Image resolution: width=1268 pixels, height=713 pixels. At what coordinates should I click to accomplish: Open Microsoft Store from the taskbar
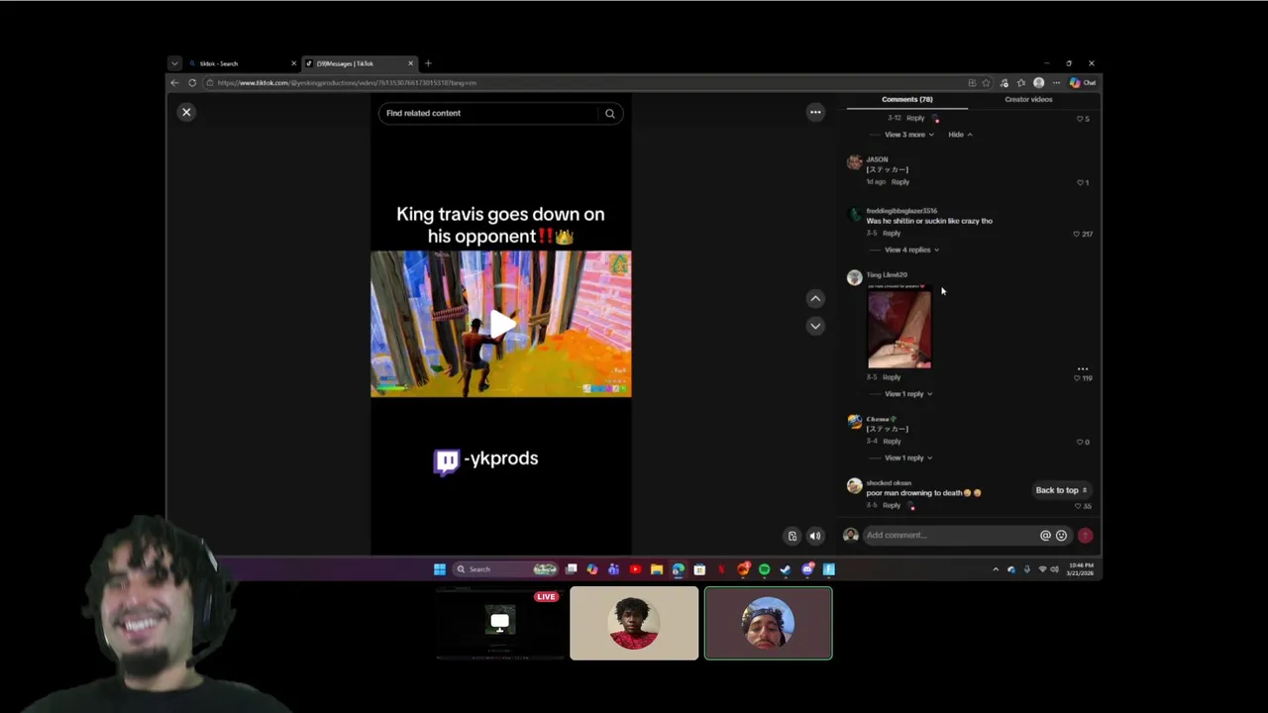699,569
